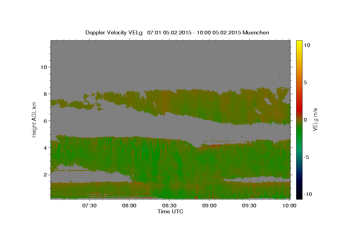This screenshot has height=239, width=359.
Task: Click the 09:00 time tick label
Action: (209, 206)
